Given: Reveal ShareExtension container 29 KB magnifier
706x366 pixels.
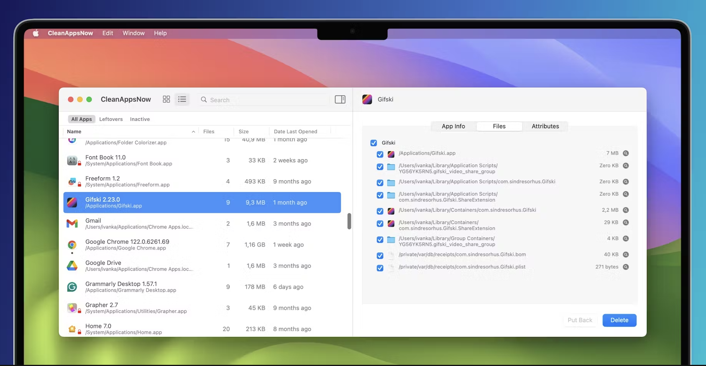Looking at the screenshot, I should point(626,222).
